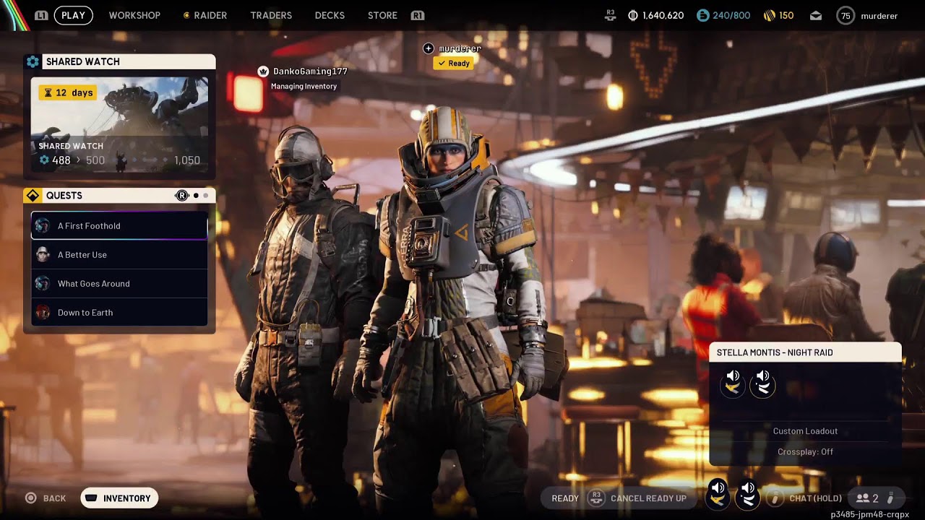Image resolution: width=925 pixels, height=520 pixels.
Task: Click CANCEL READY UP
Action: pos(648,498)
